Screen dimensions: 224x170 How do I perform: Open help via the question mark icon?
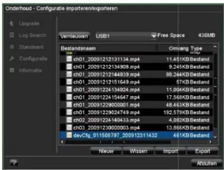(x=14, y=163)
